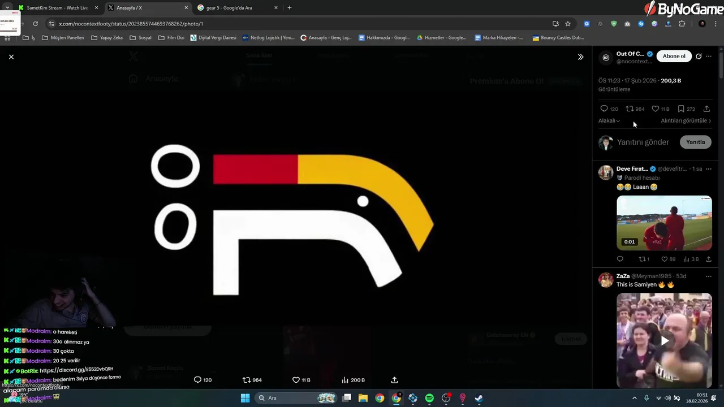The height and width of the screenshot is (407, 724).
Task: Open the green shield extension icon
Action: coord(614,24)
